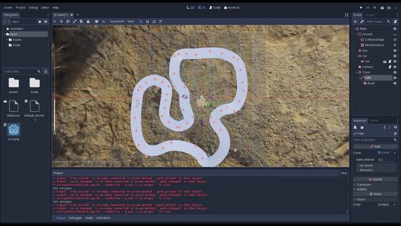Image resolution: width=401 pixels, height=226 pixels.
Task: Click the list-selectable-nodes toolbar icon
Action: (81, 21)
